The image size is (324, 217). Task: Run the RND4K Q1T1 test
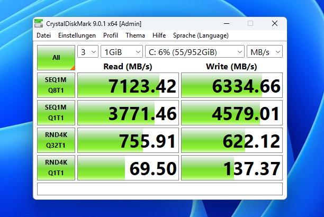(x=56, y=168)
